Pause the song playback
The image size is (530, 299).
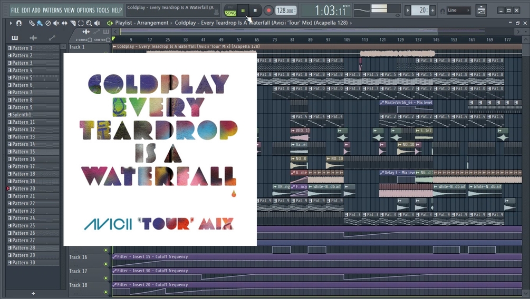point(243,11)
